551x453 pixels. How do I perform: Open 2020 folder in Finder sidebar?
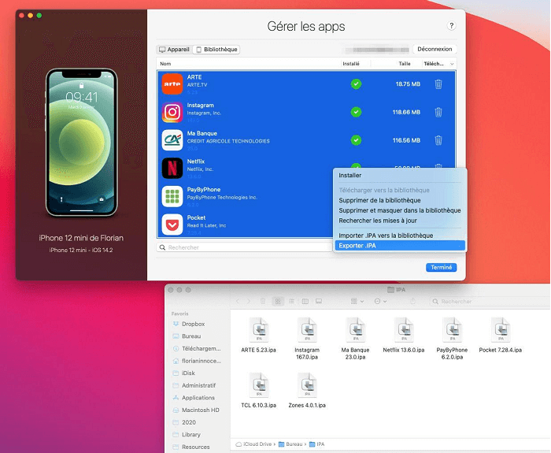(184, 423)
